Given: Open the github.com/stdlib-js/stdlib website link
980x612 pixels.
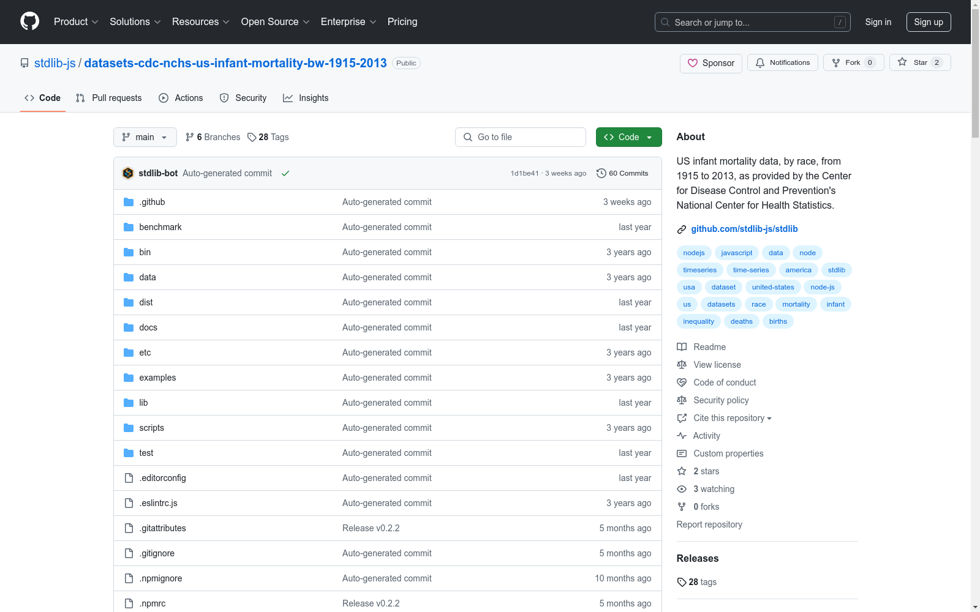Looking at the screenshot, I should coord(744,229).
